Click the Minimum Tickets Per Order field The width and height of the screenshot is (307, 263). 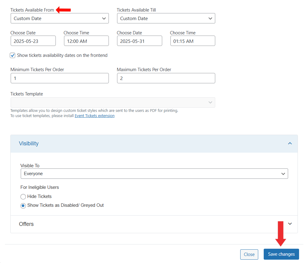[x=60, y=78]
